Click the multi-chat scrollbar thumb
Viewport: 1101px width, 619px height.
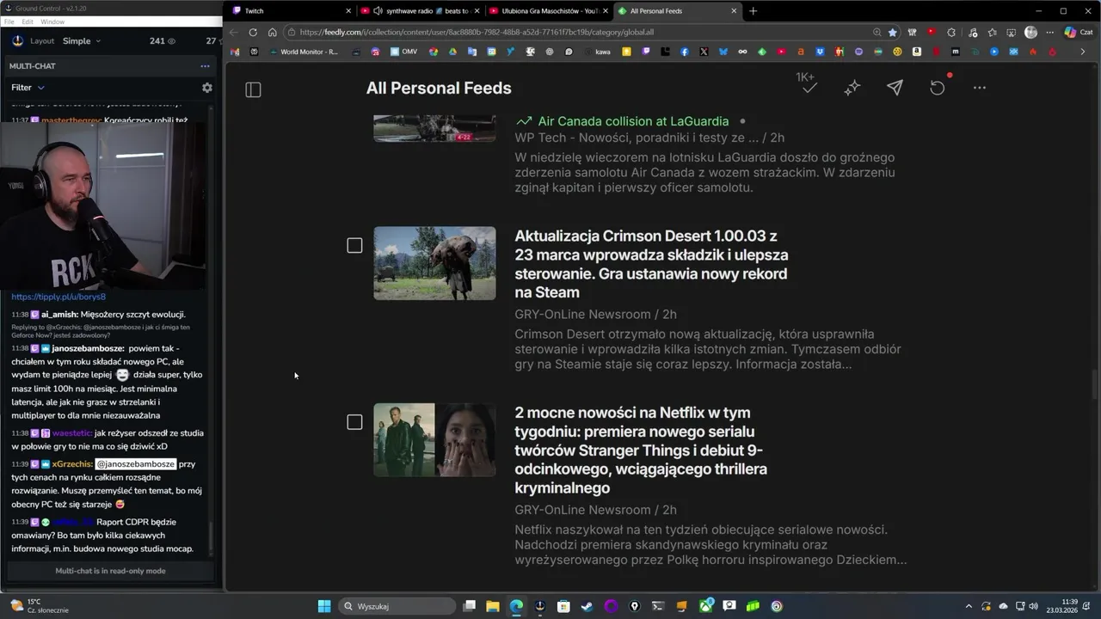click(211, 537)
